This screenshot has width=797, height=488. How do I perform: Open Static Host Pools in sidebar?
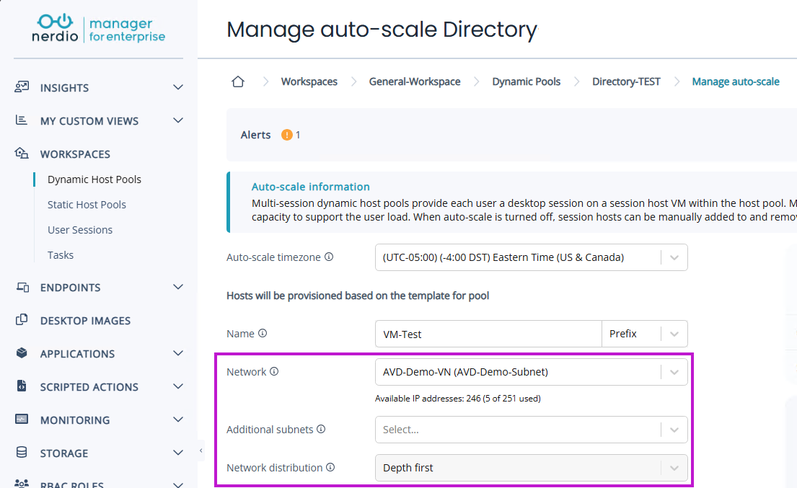87,205
